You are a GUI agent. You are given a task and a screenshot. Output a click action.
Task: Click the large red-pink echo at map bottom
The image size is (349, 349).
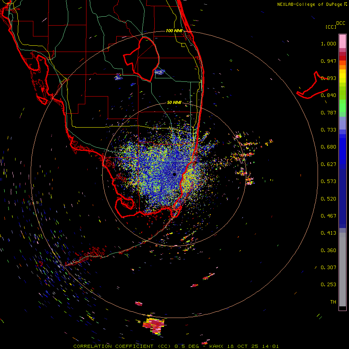point(154,326)
